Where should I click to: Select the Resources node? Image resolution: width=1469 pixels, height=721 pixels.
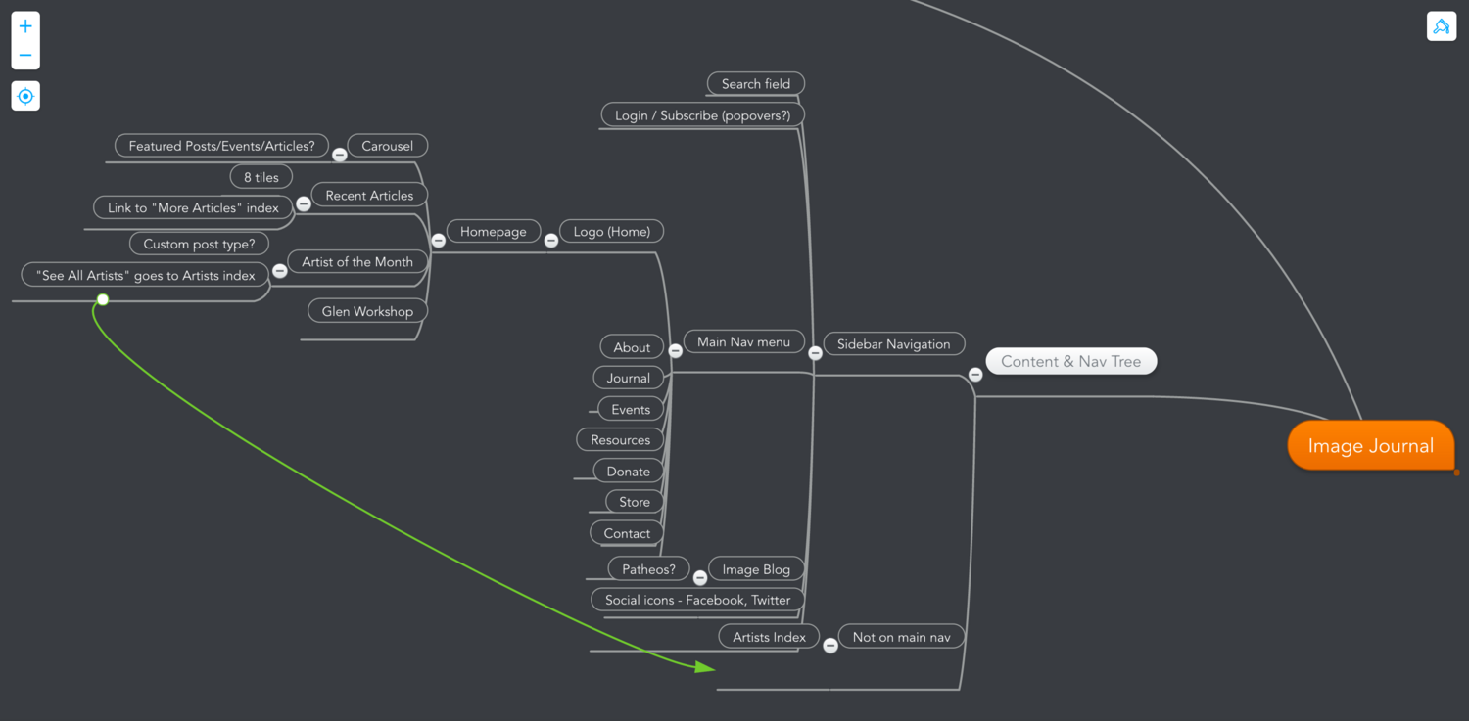tap(620, 439)
